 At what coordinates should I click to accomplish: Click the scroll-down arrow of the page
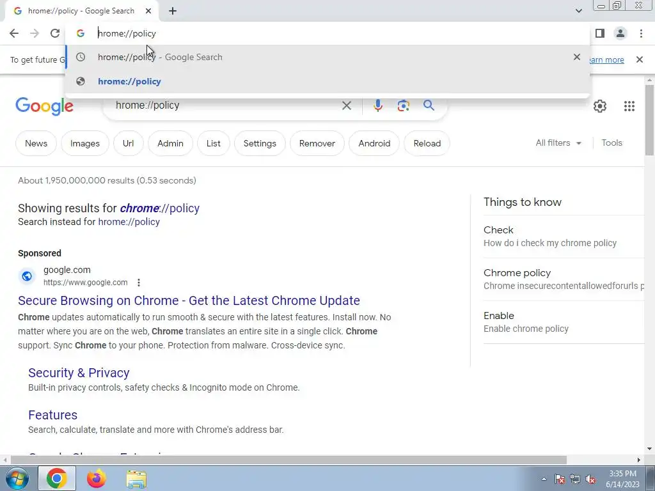coord(649,449)
